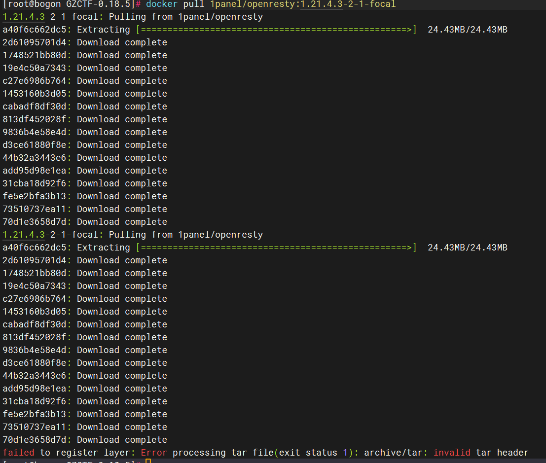Click the [root@bogon GZCTF-0.18.5]# prompt at top
This screenshot has height=463, width=546.
72,4
